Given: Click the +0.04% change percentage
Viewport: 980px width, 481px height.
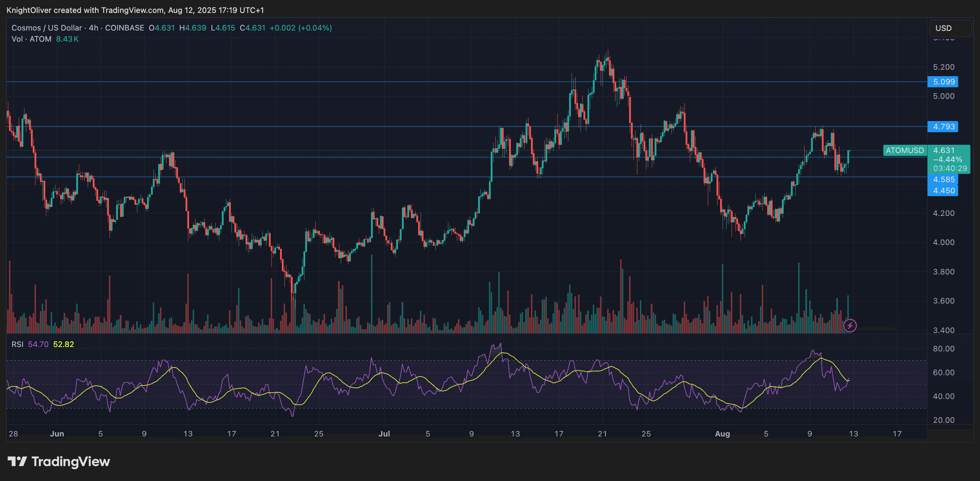Looking at the screenshot, I should [x=315, y=27].
